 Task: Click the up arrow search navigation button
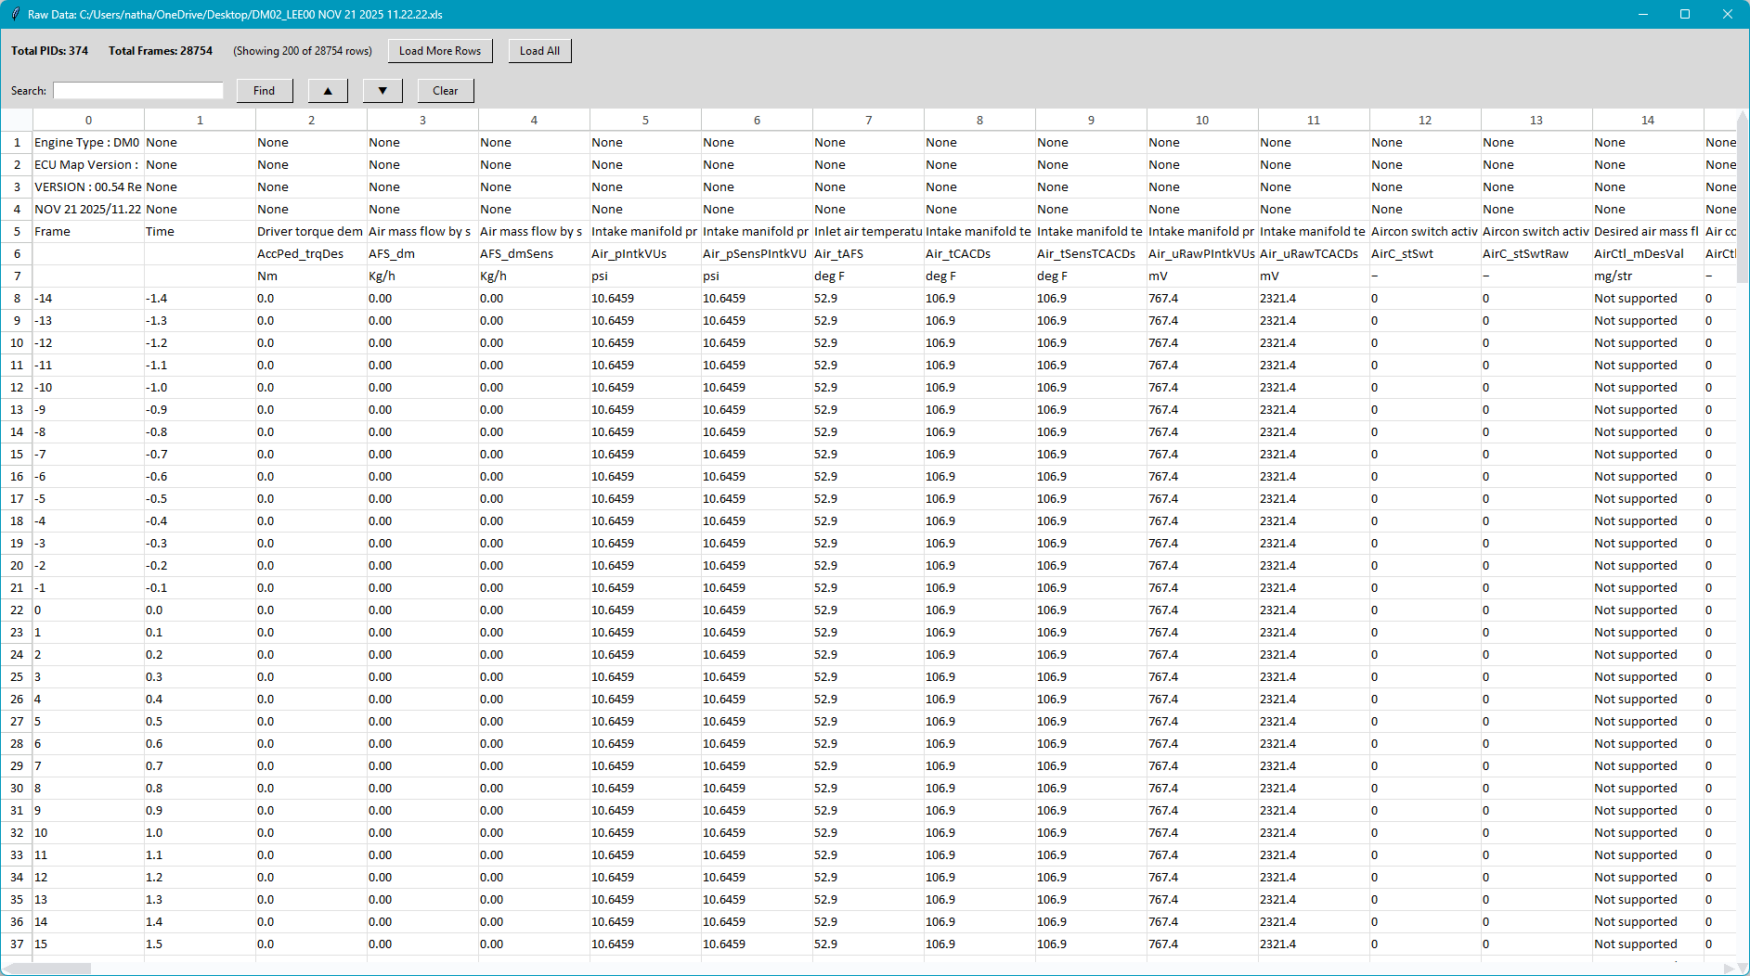(328, 91)
